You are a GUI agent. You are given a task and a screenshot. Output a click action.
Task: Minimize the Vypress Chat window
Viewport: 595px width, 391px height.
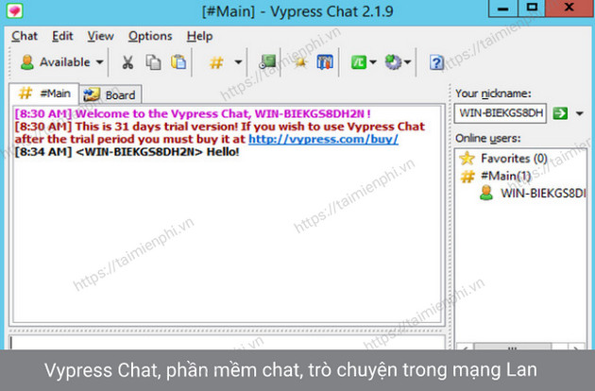502,8
